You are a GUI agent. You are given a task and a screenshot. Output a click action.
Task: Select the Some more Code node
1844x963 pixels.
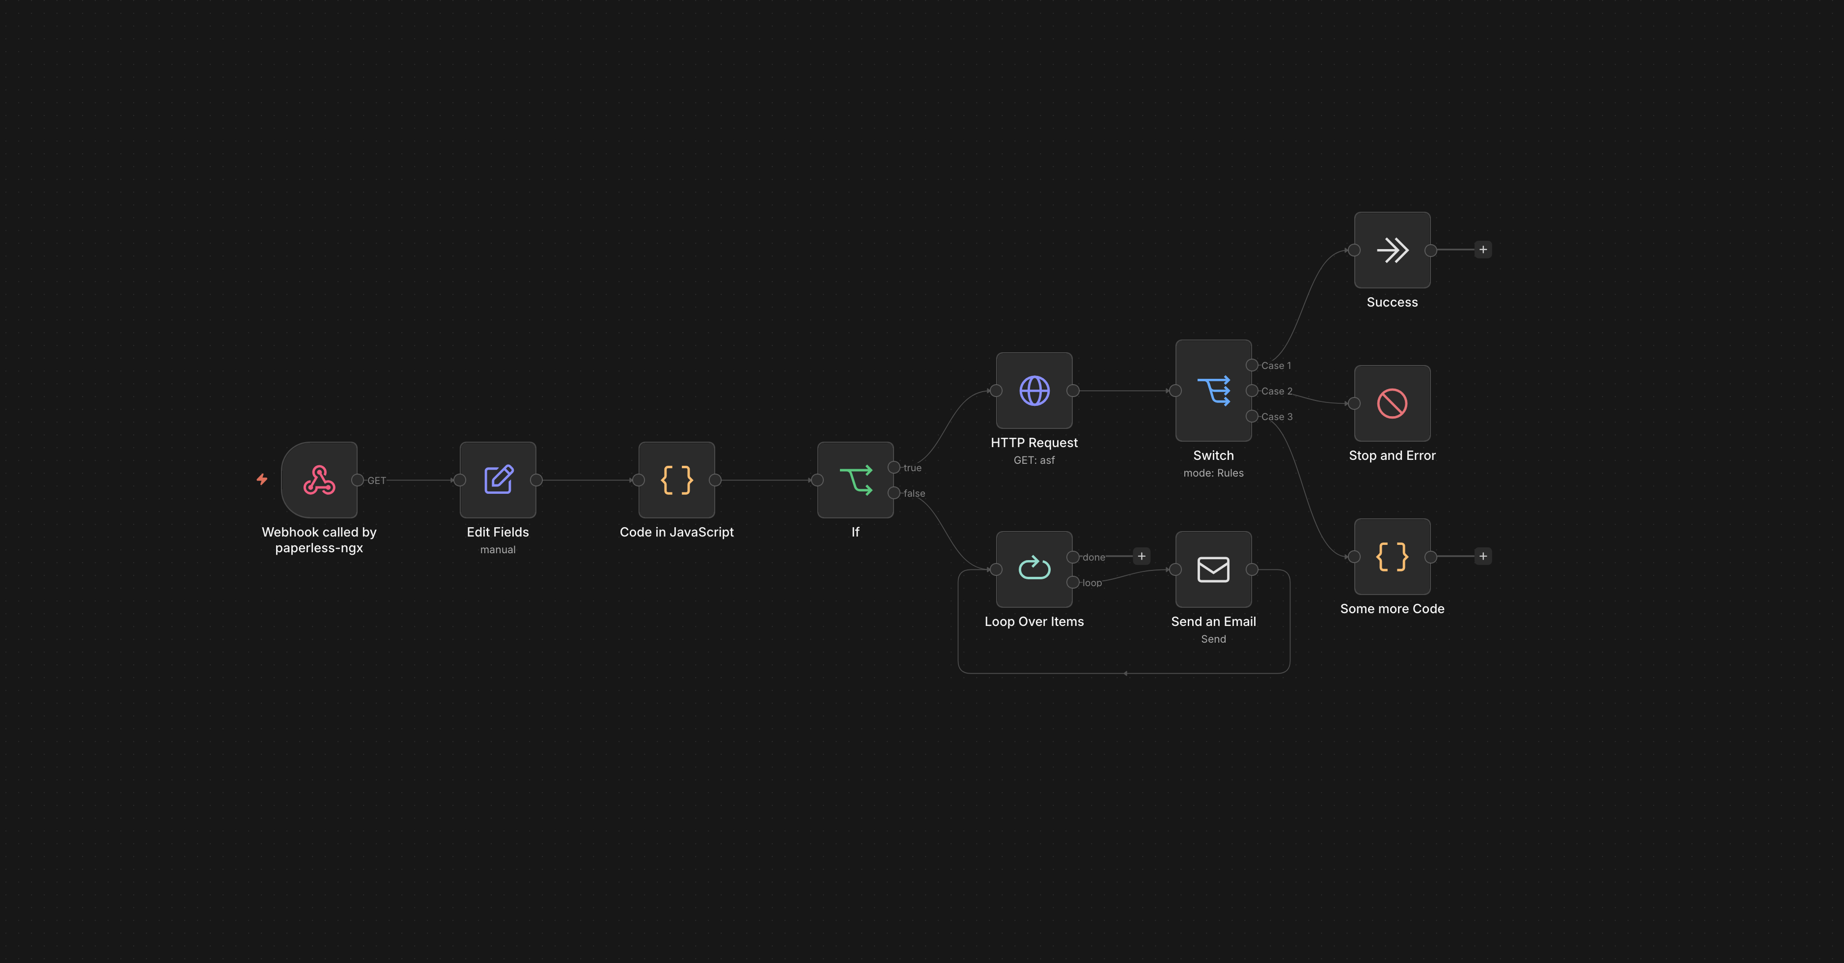click(1392, 556)
